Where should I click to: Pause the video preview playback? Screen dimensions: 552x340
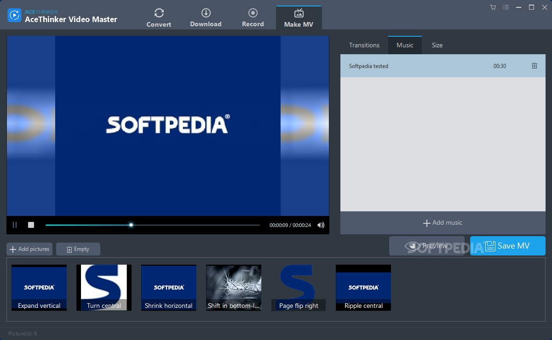click(x=15, y=225)
